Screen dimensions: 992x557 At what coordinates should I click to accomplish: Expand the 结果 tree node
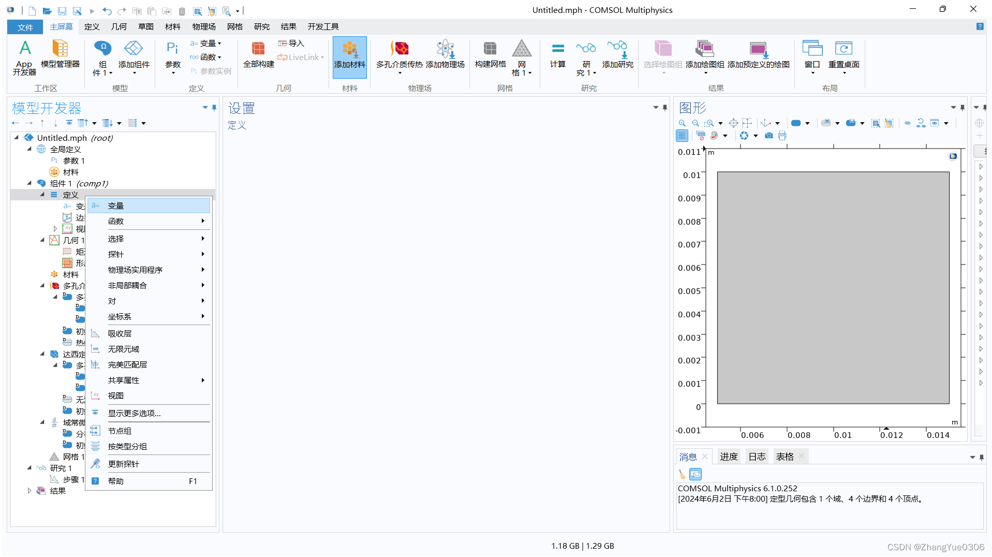[x=29, y=491]
